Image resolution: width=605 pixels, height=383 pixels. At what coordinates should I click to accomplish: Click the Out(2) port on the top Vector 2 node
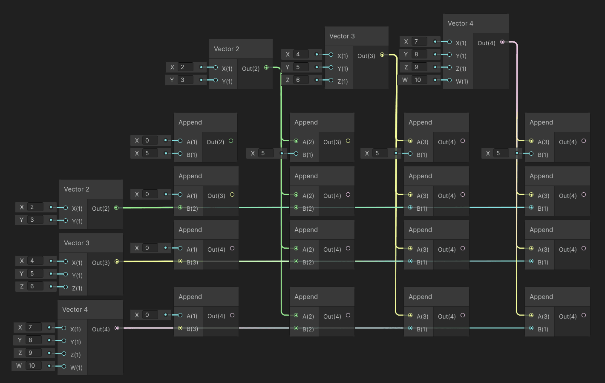tap(266, 67)
